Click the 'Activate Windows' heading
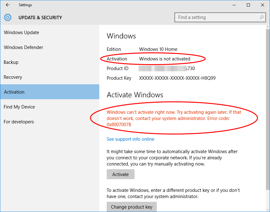Screen dimensions: 270x212 pos(135,95)
